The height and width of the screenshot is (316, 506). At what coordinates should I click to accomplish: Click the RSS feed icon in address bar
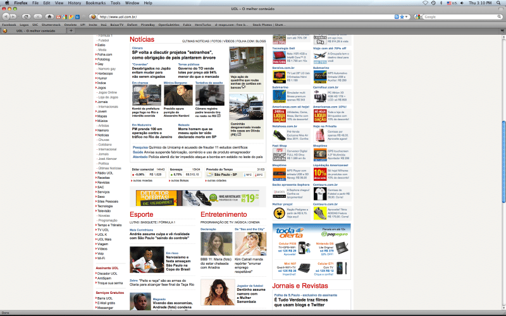coord(397,17)
